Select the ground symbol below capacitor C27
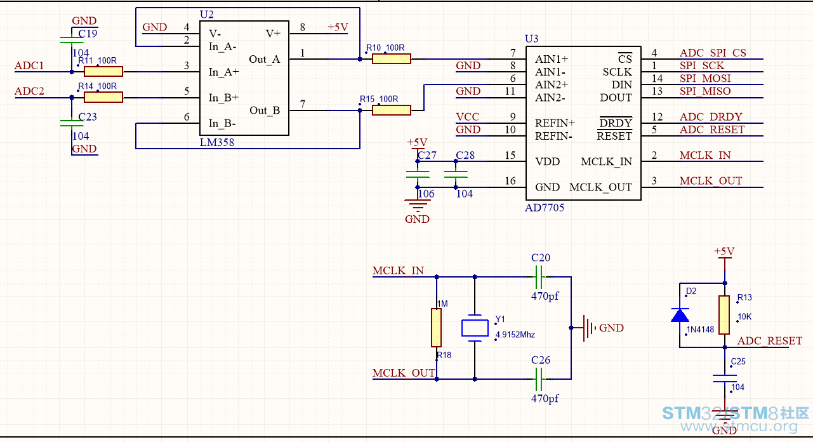 tap(418, 205)
